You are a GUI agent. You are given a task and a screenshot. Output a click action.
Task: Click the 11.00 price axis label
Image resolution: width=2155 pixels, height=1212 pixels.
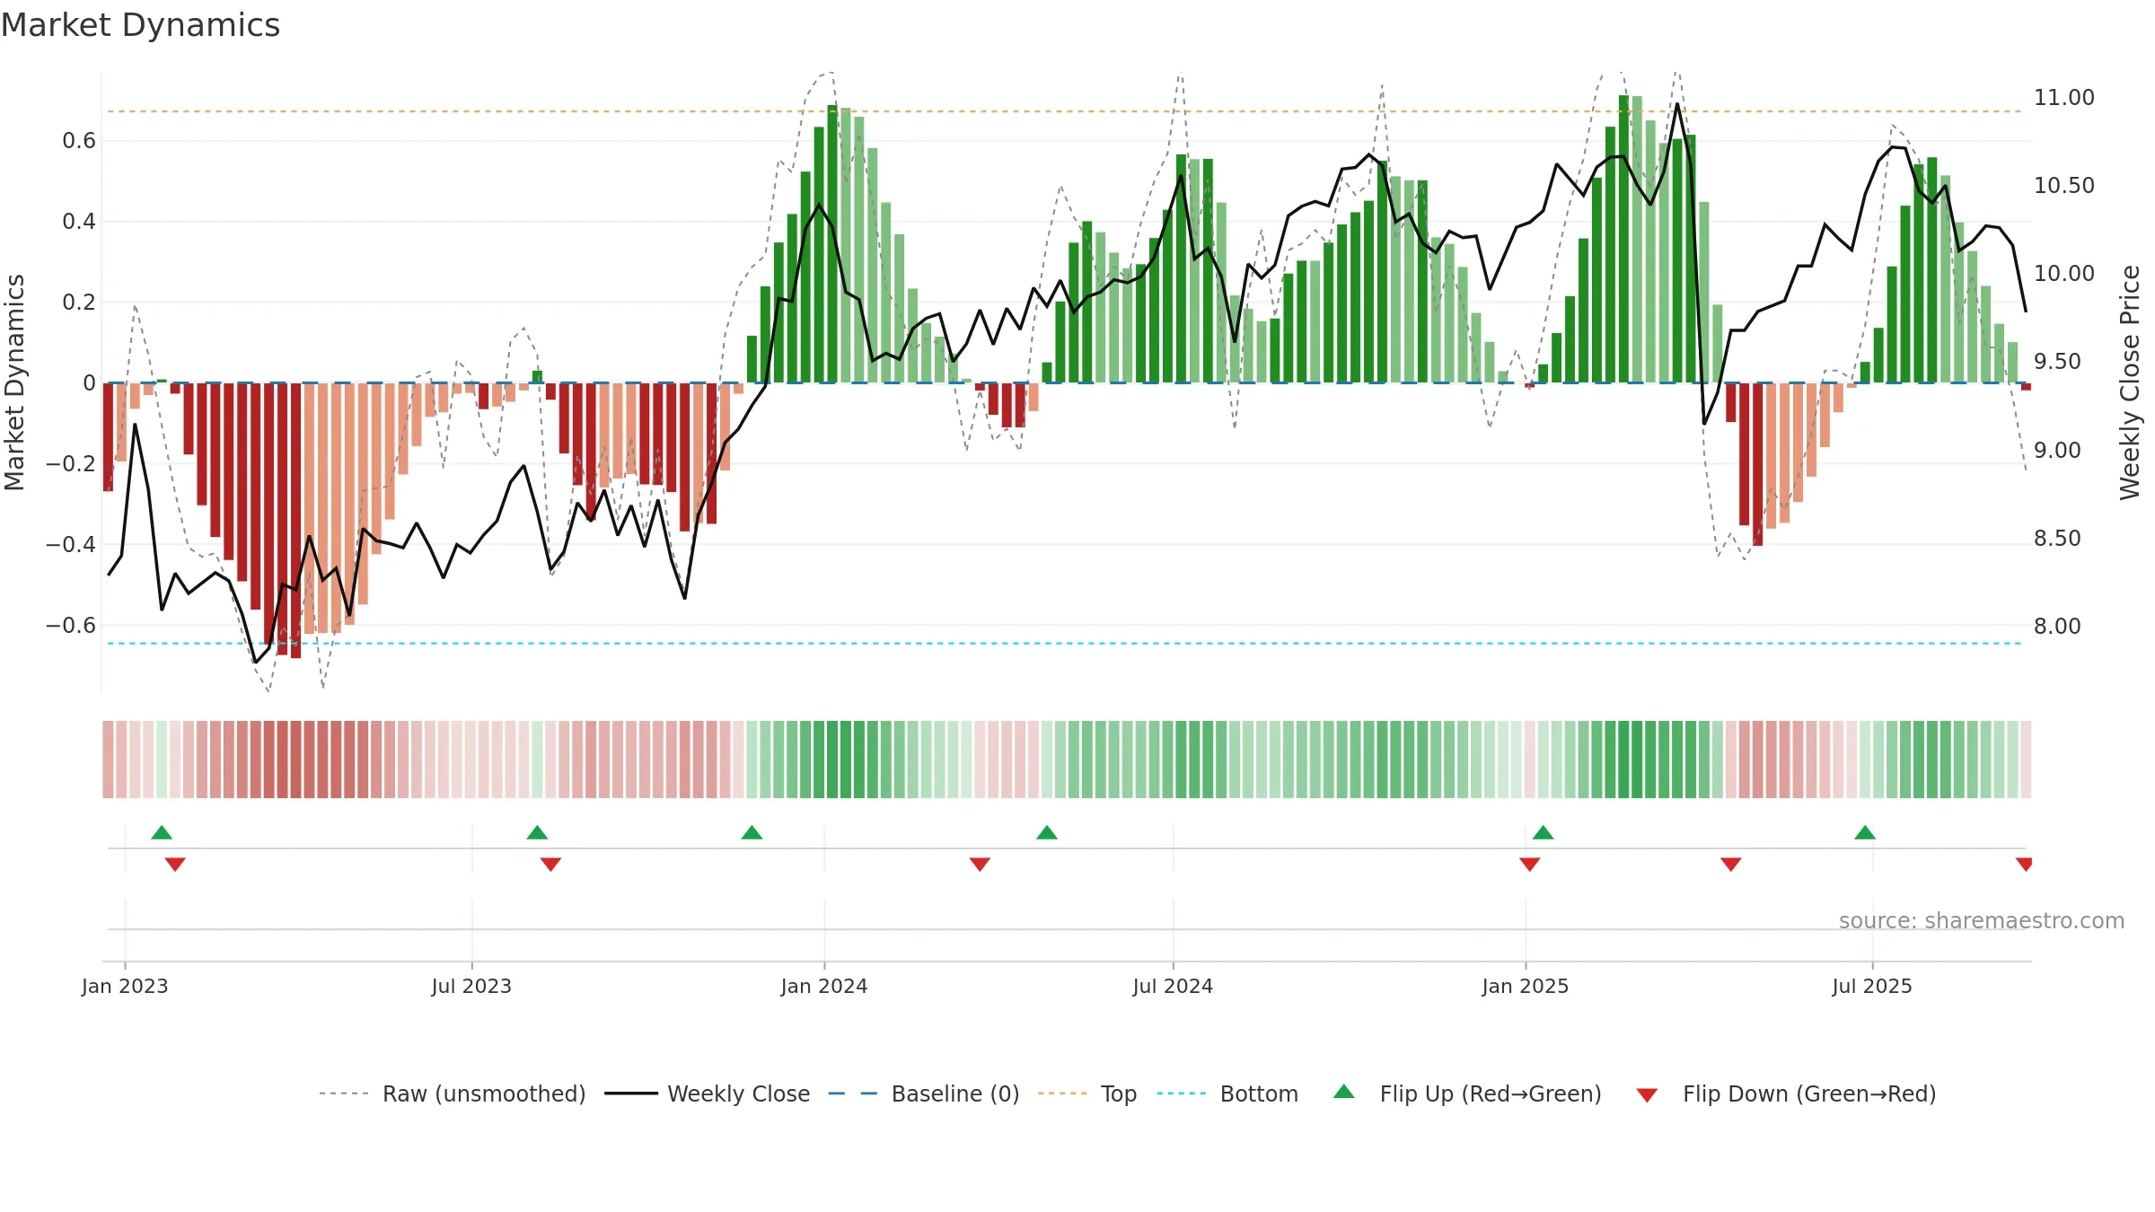[x=2064, y=97]
